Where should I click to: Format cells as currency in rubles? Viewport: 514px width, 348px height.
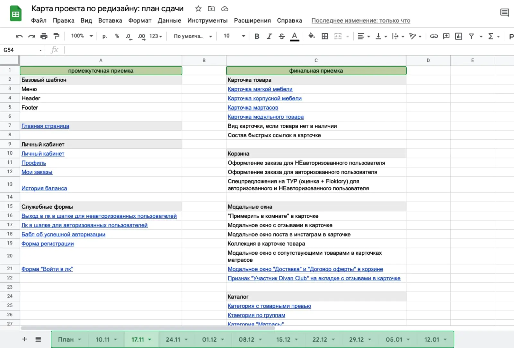tap(104, 36)
